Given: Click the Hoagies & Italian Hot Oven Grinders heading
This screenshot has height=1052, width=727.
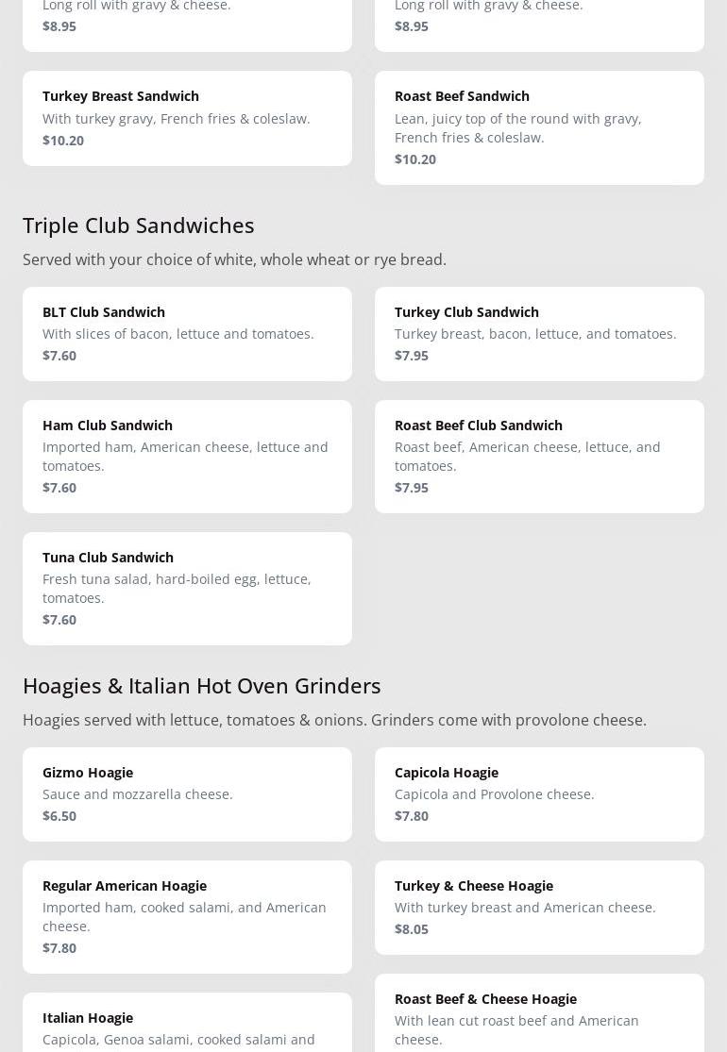Looking at the screenshot, I should [202, 685].
